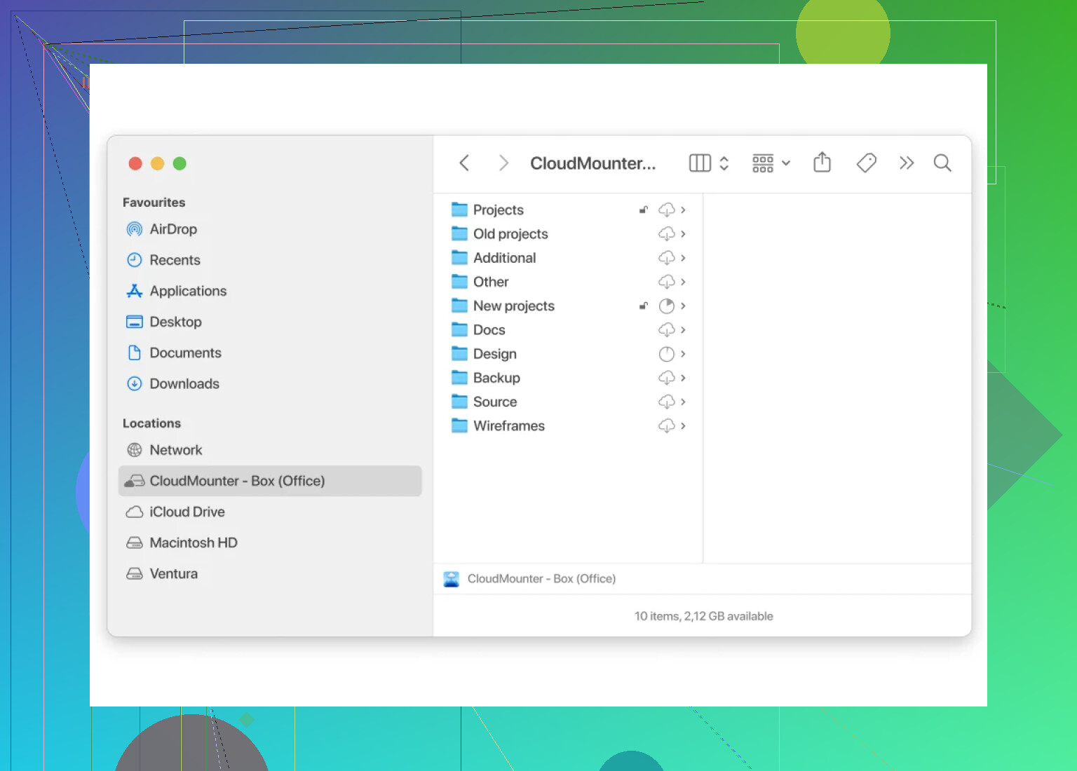
Task: Click CloudMounter - Box (Office) path bar item
Action: (x=541, y=578)
